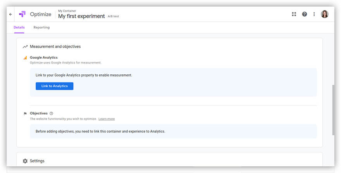Viewport: 341px width, 173px height.
Task: Open the Google apps grid icon
Action: click(x=294, y=14)
